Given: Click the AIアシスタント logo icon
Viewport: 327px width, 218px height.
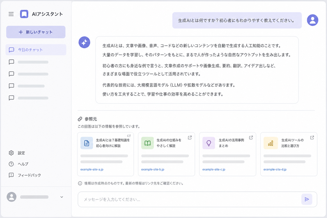Looking at the screenshot, I should [24, 14].
